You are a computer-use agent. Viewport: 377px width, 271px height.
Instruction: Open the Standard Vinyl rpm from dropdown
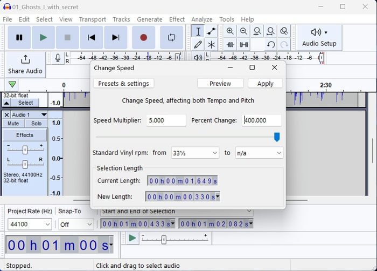(195, 153)
